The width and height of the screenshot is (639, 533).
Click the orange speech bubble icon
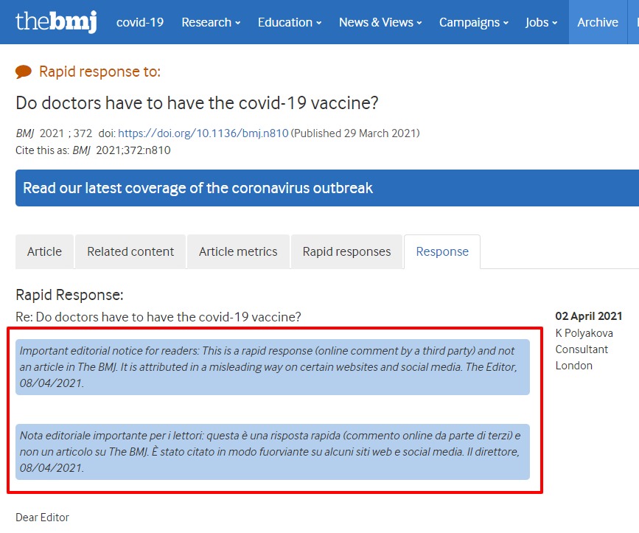24,72
